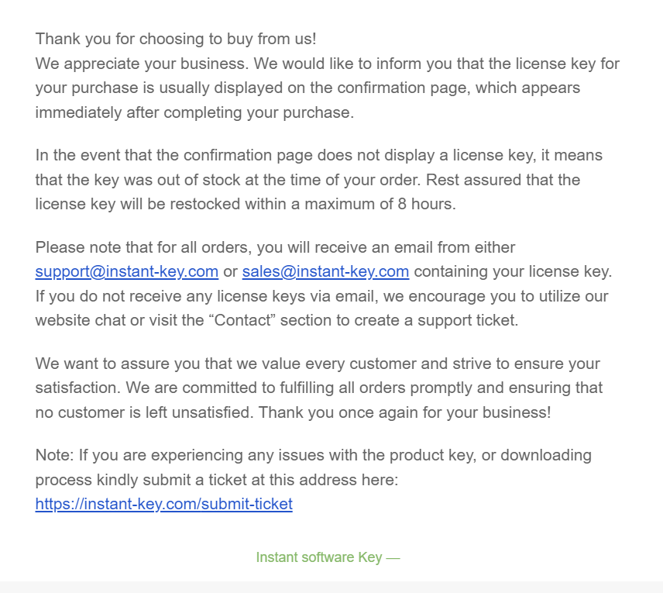This screenshot has height=593, width=663.
Task: Click "immediately after completing your purchase" text
Action: [x=194, y=112]
